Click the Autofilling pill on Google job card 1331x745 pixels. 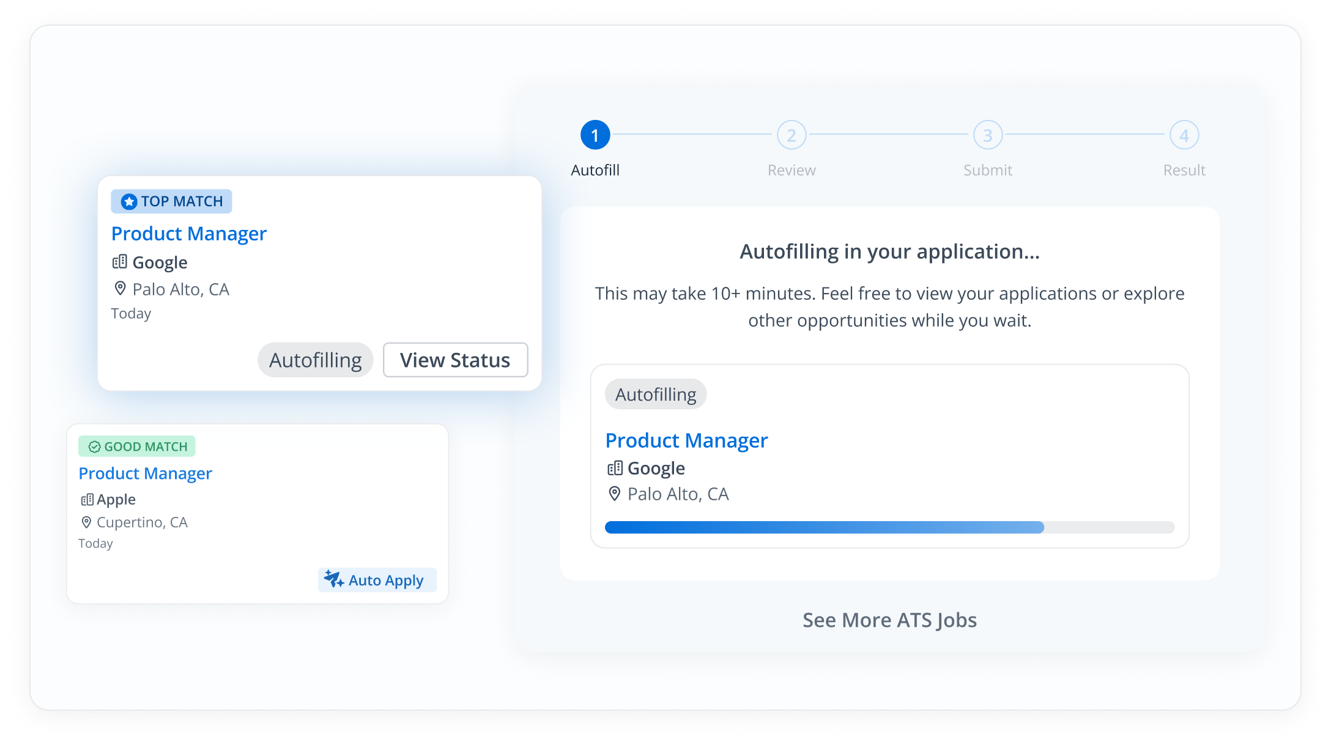pyautogui.click(x=316, y=360)
